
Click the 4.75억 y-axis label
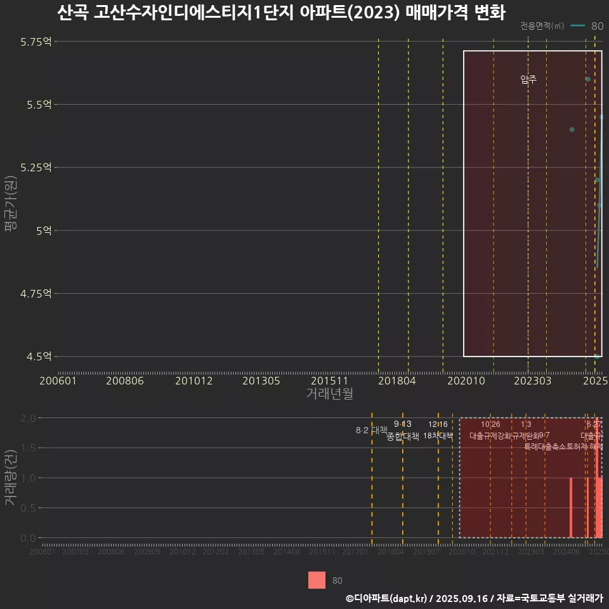36,293
